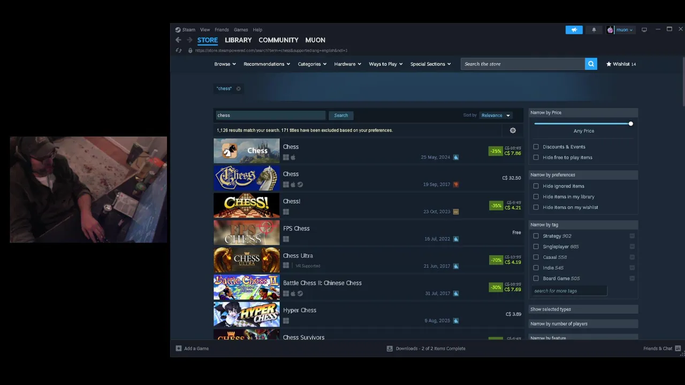This screenshot has height=385, width=685.
Task: Switch to Big Picture display mode icon
Action: (x=644, y=30)
